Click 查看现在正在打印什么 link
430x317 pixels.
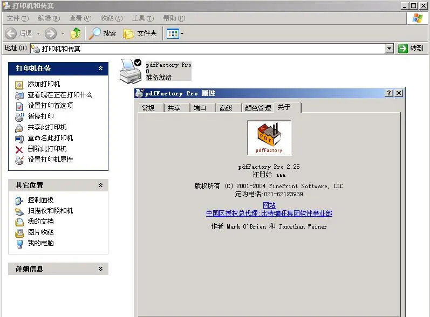coord(60,95)
